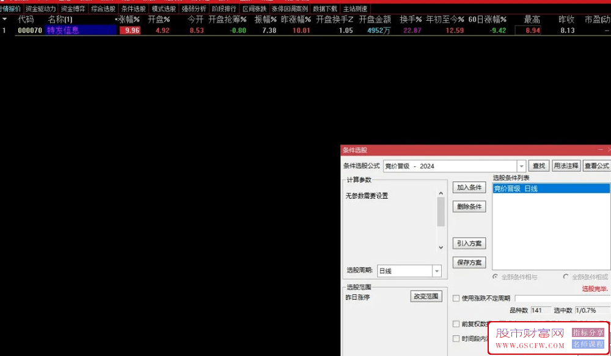The width and height of the screenshot is (611, 356).
Task: Sort by the 今开 column header
Action: (196, 19)
